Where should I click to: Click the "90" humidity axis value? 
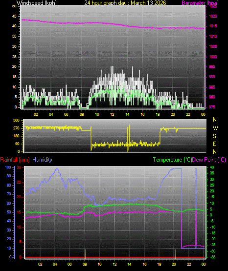tap(9, 176)
